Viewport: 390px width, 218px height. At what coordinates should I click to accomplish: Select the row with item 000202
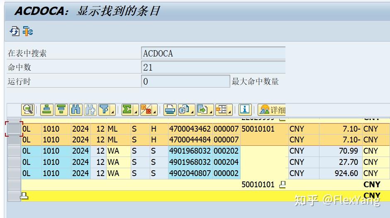click(14, 151)
